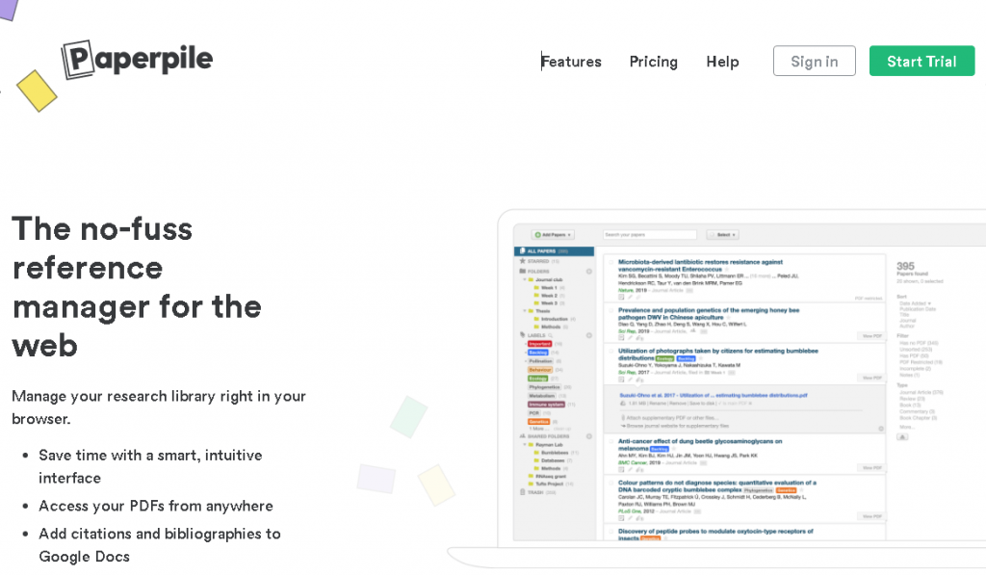Click the Shared Folders gear icon
Viewport: 986px width, 576px height.
(x=589, y=436)
